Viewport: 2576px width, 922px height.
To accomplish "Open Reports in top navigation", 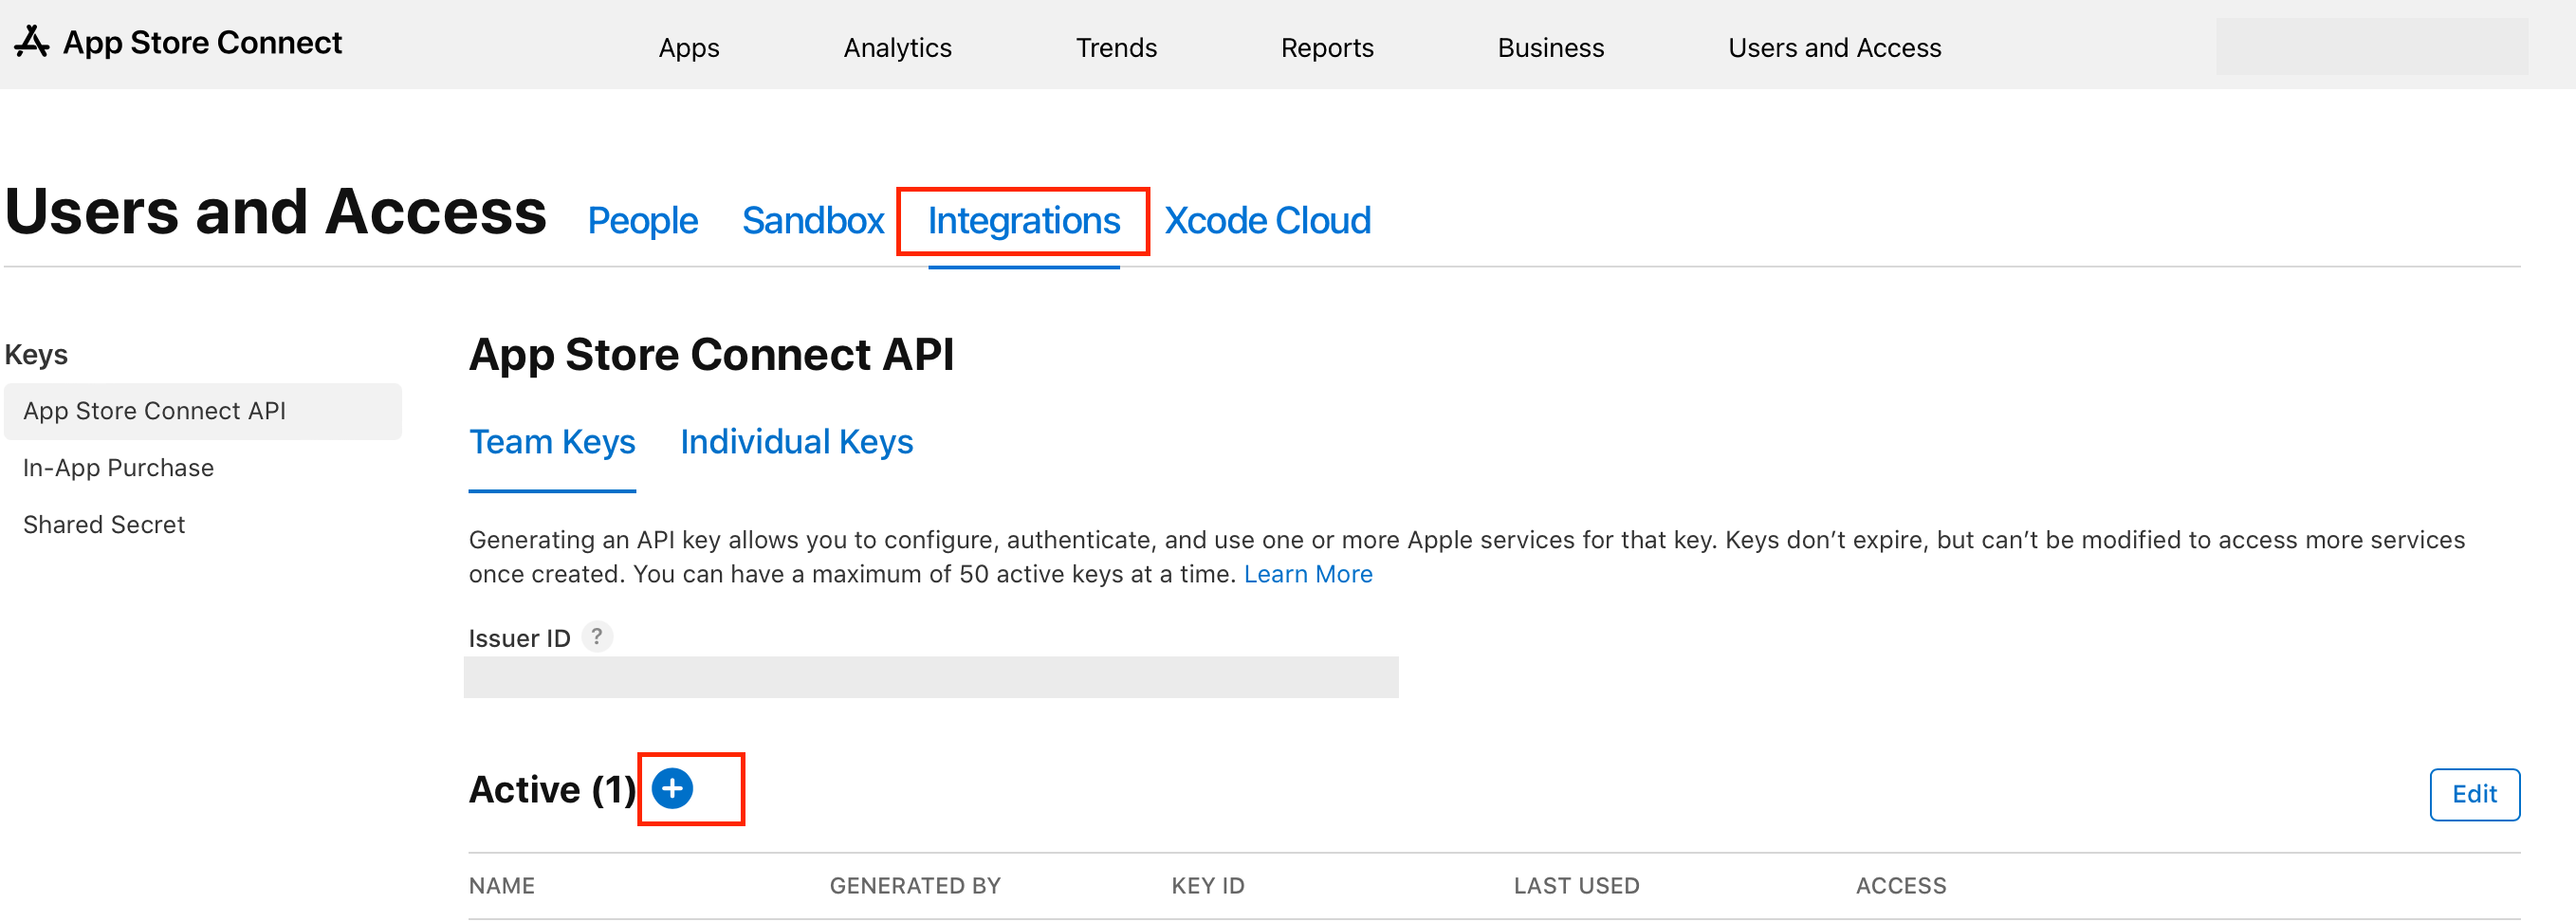I will pos(1327,47).
